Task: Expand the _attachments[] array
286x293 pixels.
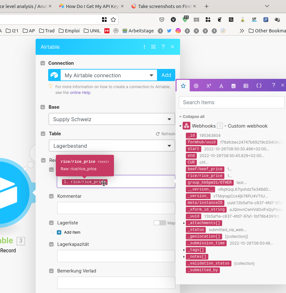Action: point(184,223)
